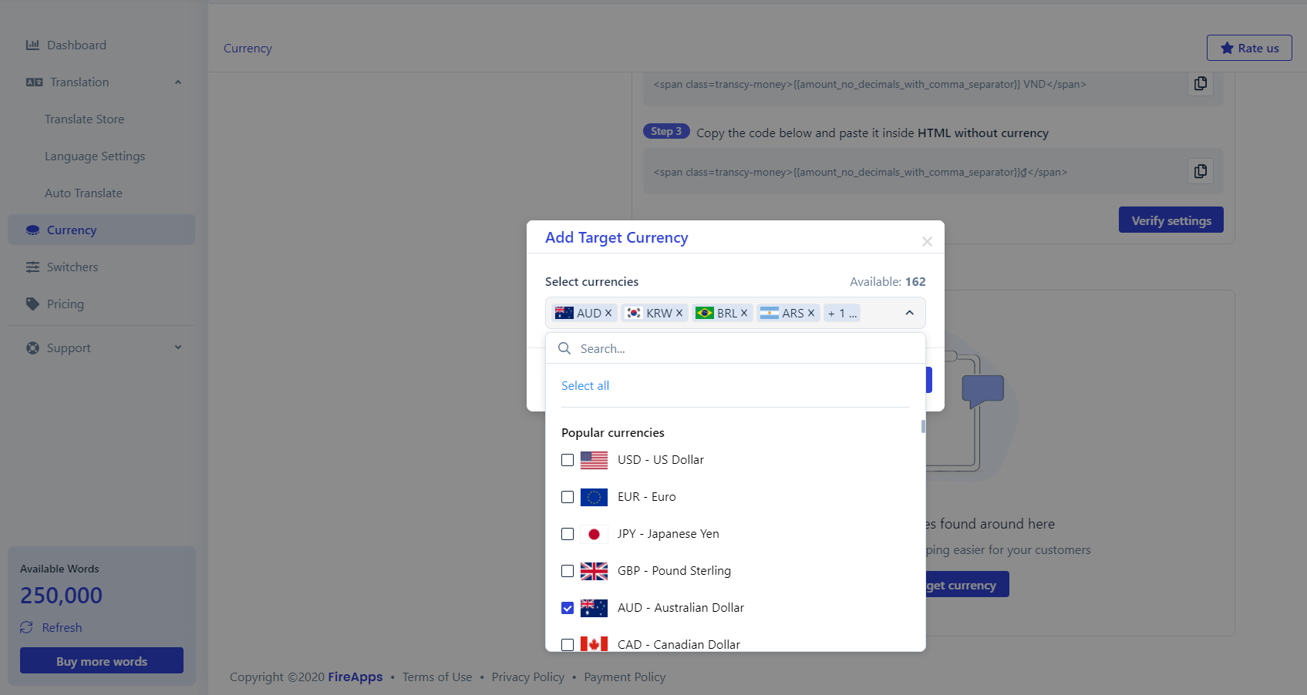Expand the Support menu chevron

point(178,347)
